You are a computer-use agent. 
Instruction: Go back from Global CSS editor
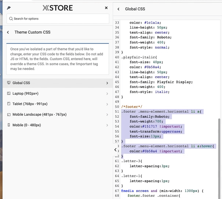(118, 9)
